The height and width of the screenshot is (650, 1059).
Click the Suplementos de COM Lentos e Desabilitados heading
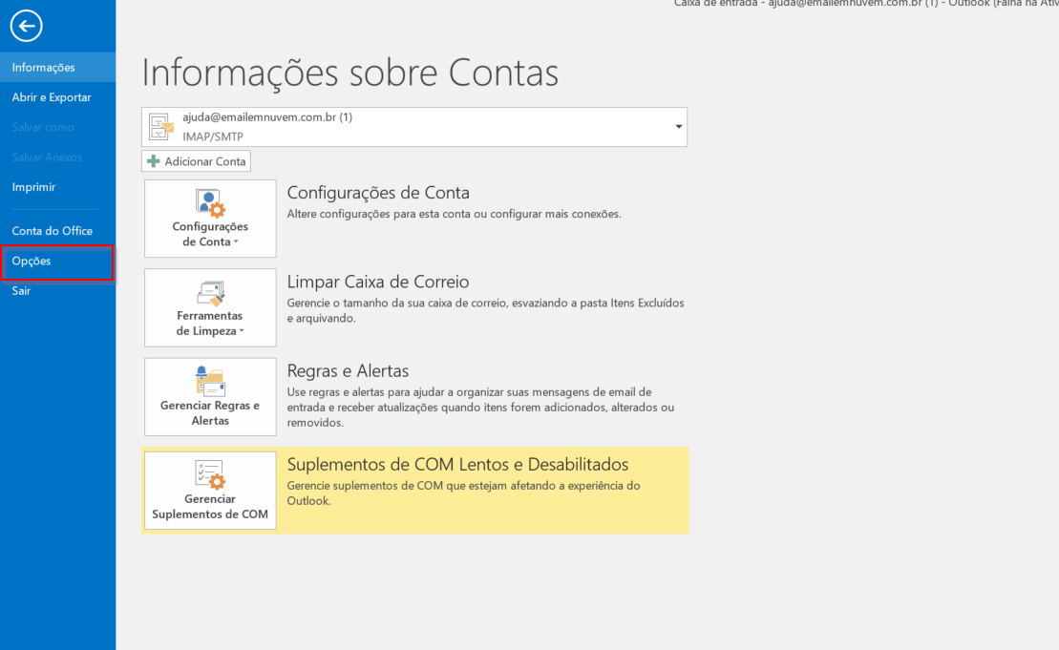457,465
